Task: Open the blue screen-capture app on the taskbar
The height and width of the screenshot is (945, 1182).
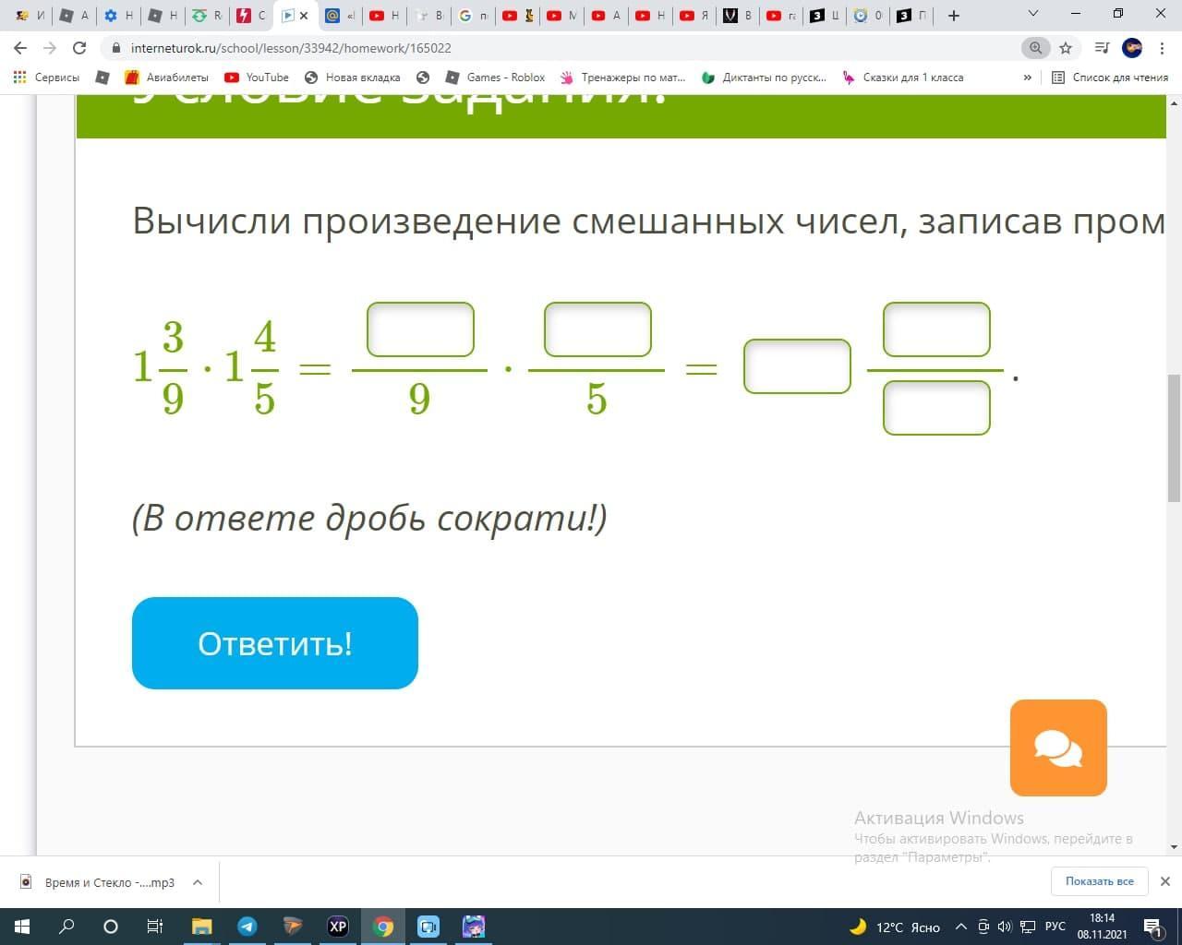Action: (x=428, y=927)
